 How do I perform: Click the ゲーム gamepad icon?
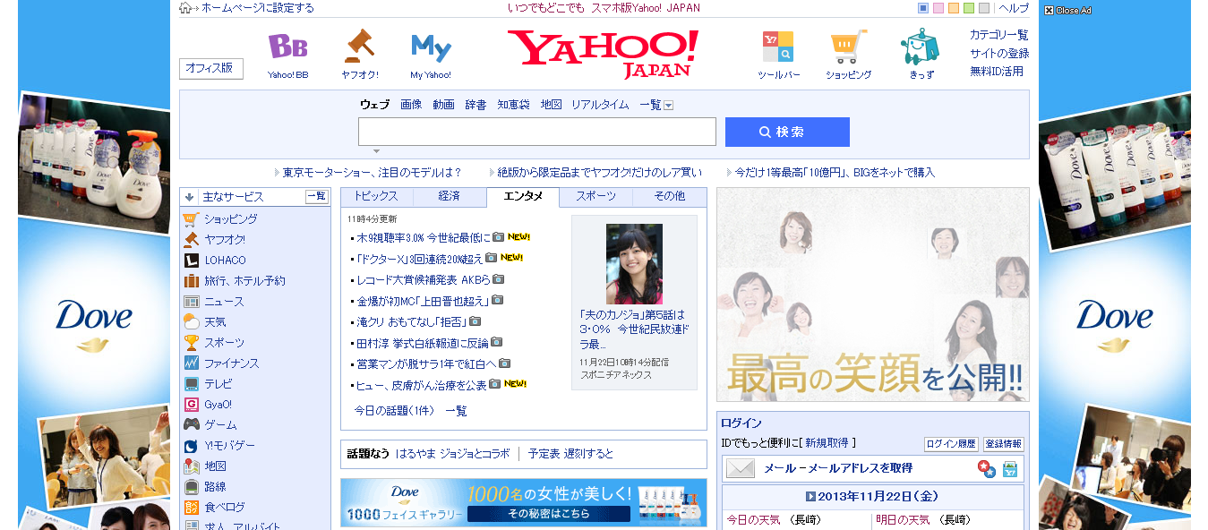point(191,425)
